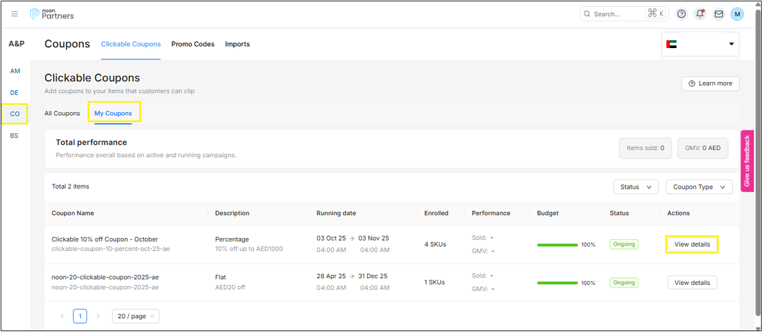Change the 20 / page size selector
Viewport: 763px width, 333px height.
click(136, 316)
